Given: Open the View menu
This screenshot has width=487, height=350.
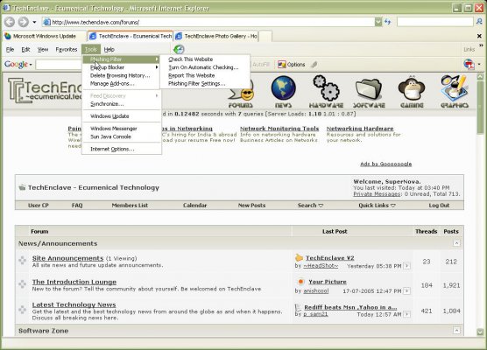Looking at the screenshot, I should pos(43,49).
